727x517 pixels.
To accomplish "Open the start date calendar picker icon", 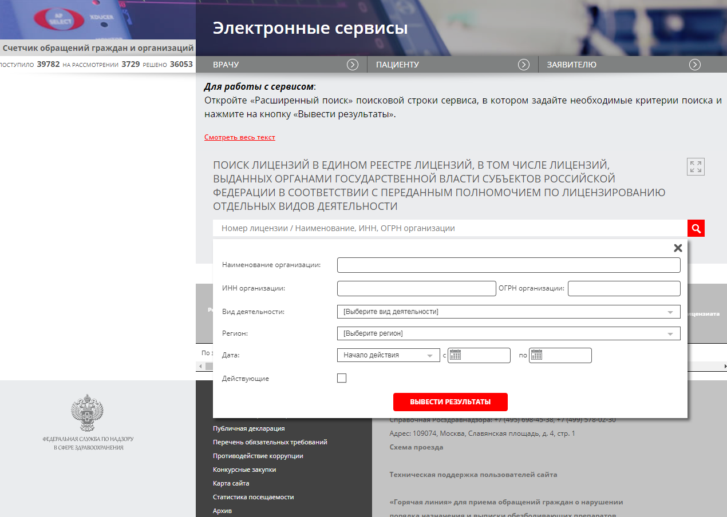I will tap(455, 355).
